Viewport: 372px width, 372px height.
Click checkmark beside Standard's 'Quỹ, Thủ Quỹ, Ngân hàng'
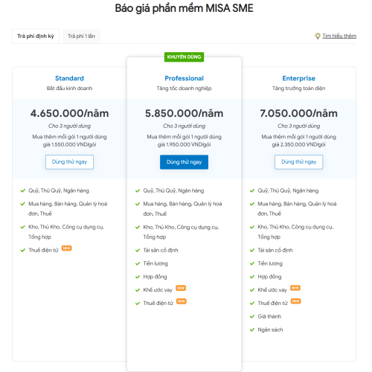click(x=23, y=190)
